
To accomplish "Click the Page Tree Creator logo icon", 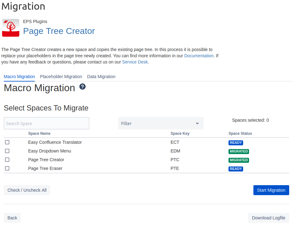I will [x=11, y=28].
